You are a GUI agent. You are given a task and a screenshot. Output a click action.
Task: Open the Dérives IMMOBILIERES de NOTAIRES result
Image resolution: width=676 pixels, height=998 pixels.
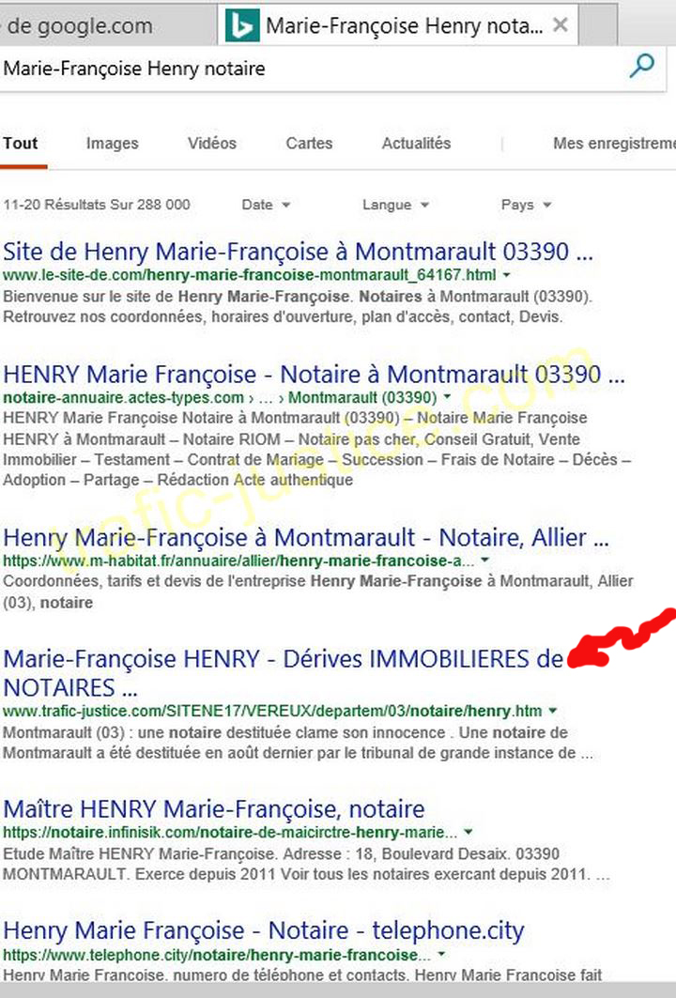pos(283,660)
